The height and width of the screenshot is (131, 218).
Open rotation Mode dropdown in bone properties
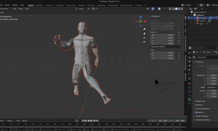[212, 87]
